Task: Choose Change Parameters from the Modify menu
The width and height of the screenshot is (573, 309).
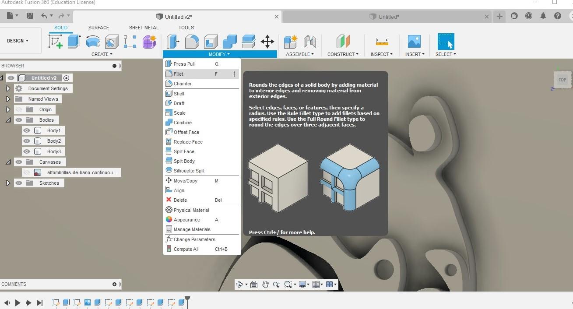Action: pos(202,239)
